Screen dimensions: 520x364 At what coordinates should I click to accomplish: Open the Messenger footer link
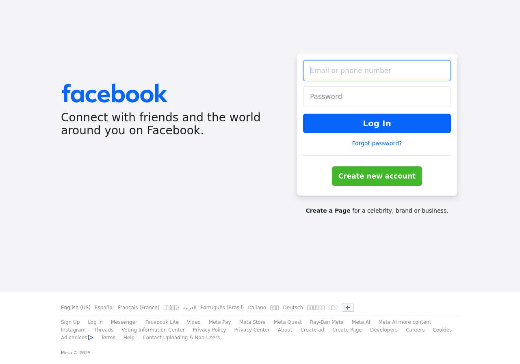click(124, 322)
